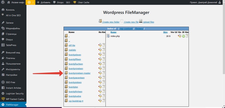Click remove icon for index.php

point(187,36)
